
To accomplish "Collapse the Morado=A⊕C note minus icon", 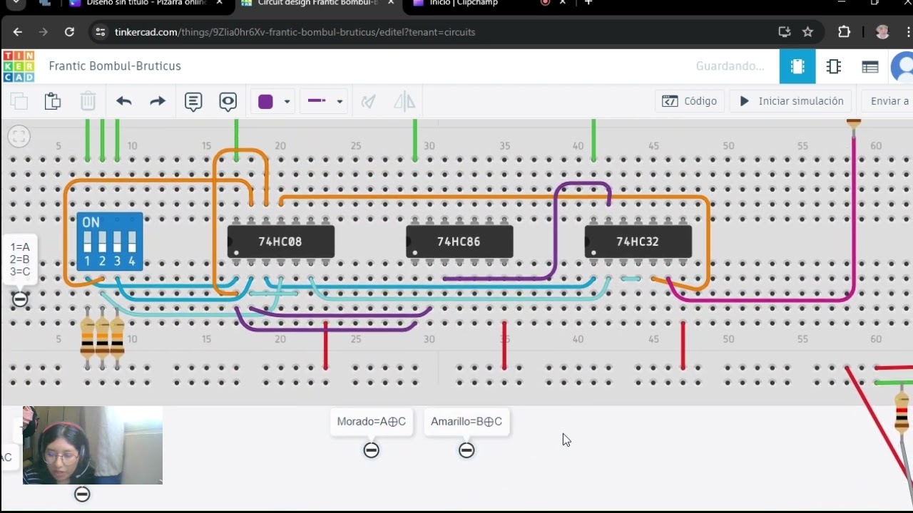I will [x=371, y=450].
